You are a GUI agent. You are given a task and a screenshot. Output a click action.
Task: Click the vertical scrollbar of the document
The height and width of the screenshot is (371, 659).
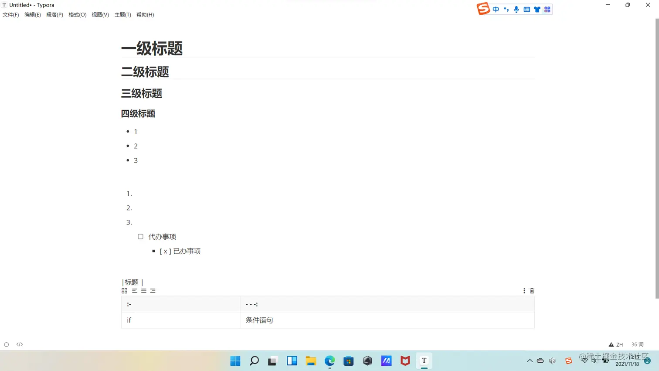click(657, 159)
